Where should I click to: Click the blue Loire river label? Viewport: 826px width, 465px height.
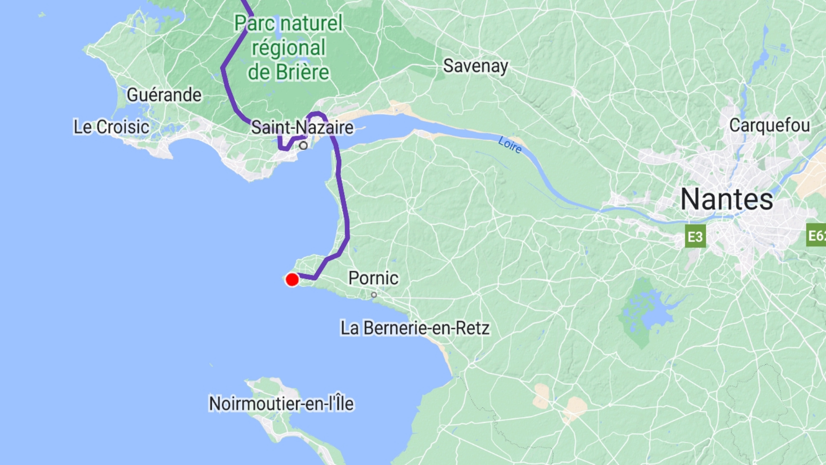(x=510, y=145)
